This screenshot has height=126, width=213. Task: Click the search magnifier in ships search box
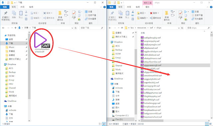pos(209,28)
